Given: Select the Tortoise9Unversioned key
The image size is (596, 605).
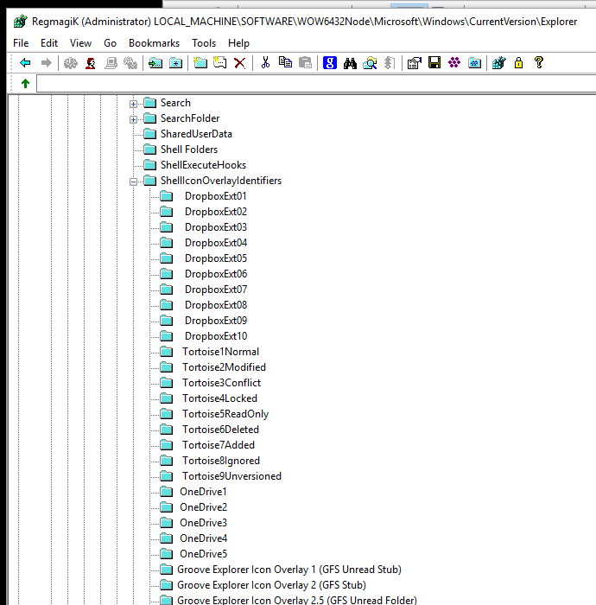Looking at the screenshot, I should click(x=231, y=476).
